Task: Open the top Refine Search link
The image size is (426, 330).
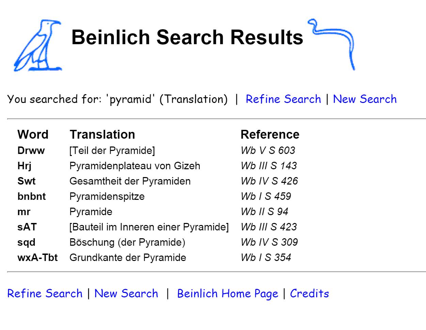Action: [283, 99]
